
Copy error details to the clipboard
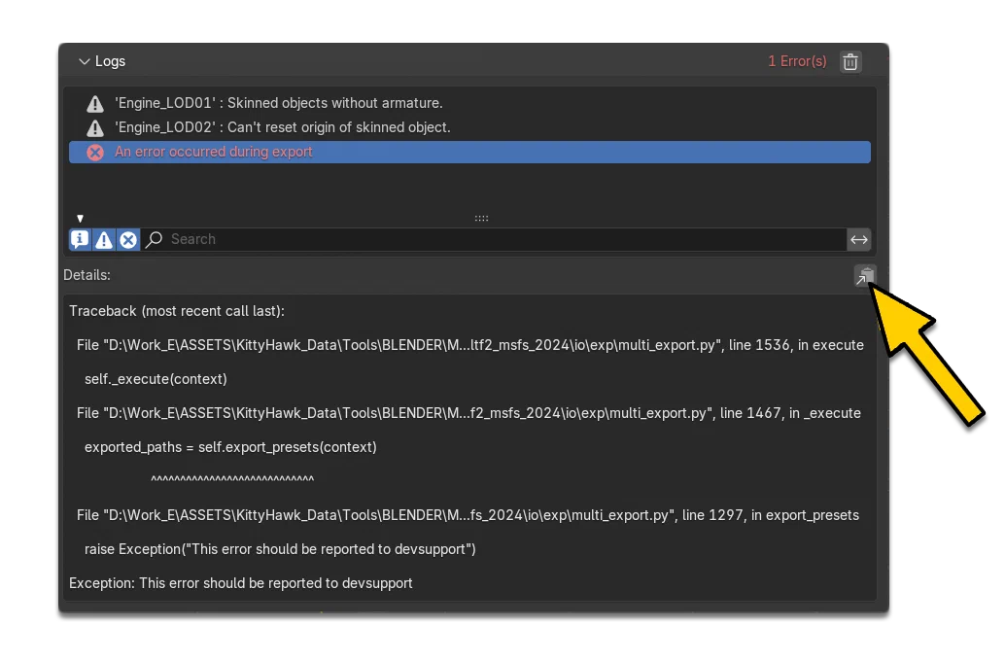(x=865, y=276)
